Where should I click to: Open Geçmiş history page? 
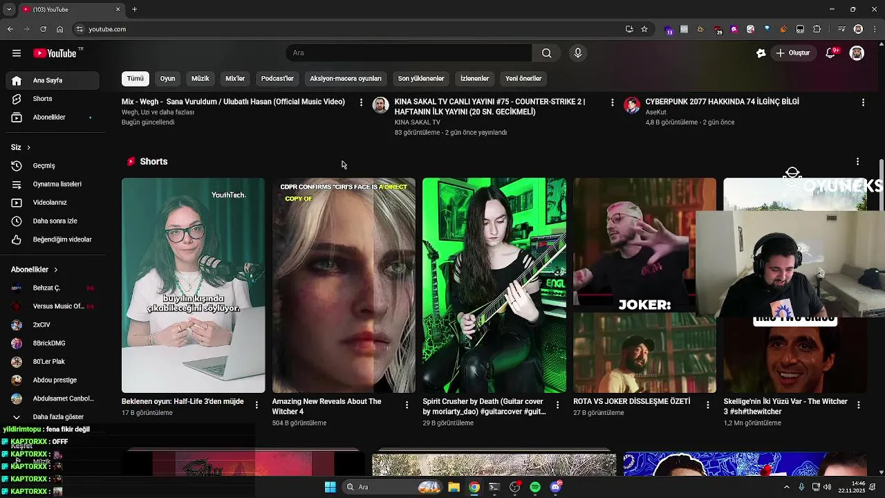(52, 166)
